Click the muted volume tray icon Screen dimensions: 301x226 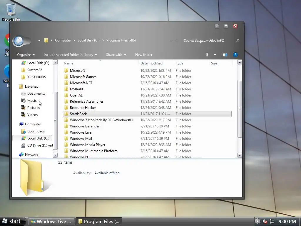[265, 222]
